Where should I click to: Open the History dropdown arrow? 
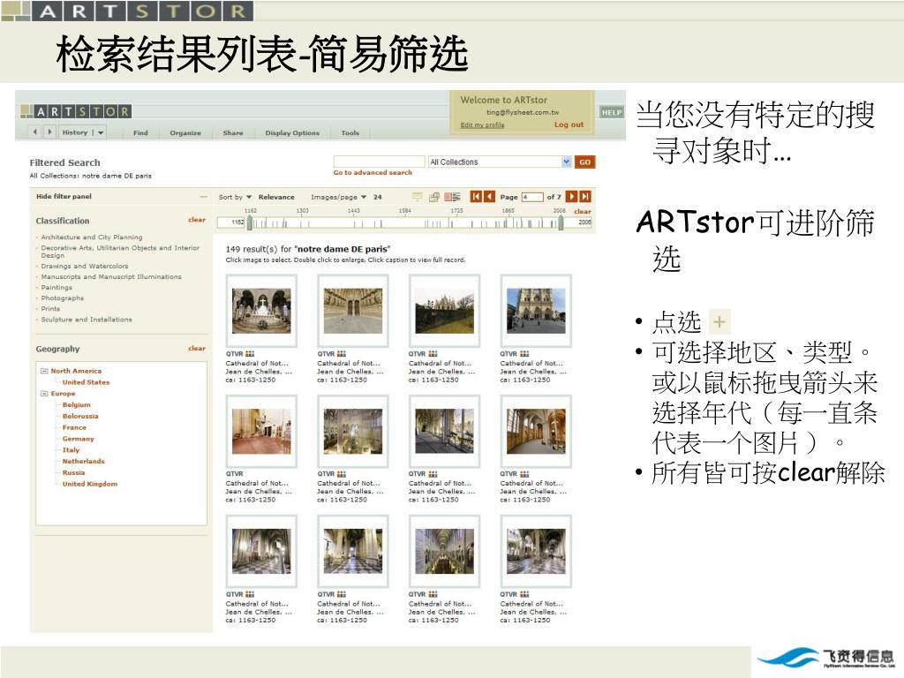click(101, 132)
